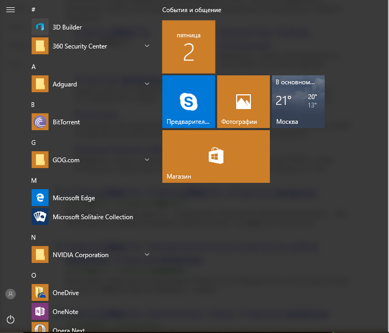Open Microsoft Solitaire Collection icon
This screenshot has width=389, height=333.
pyautogui.click(x=40, y=217)
